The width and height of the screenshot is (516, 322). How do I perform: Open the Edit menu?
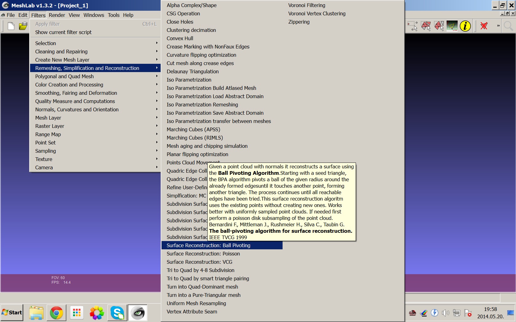(x=23, y=15)
